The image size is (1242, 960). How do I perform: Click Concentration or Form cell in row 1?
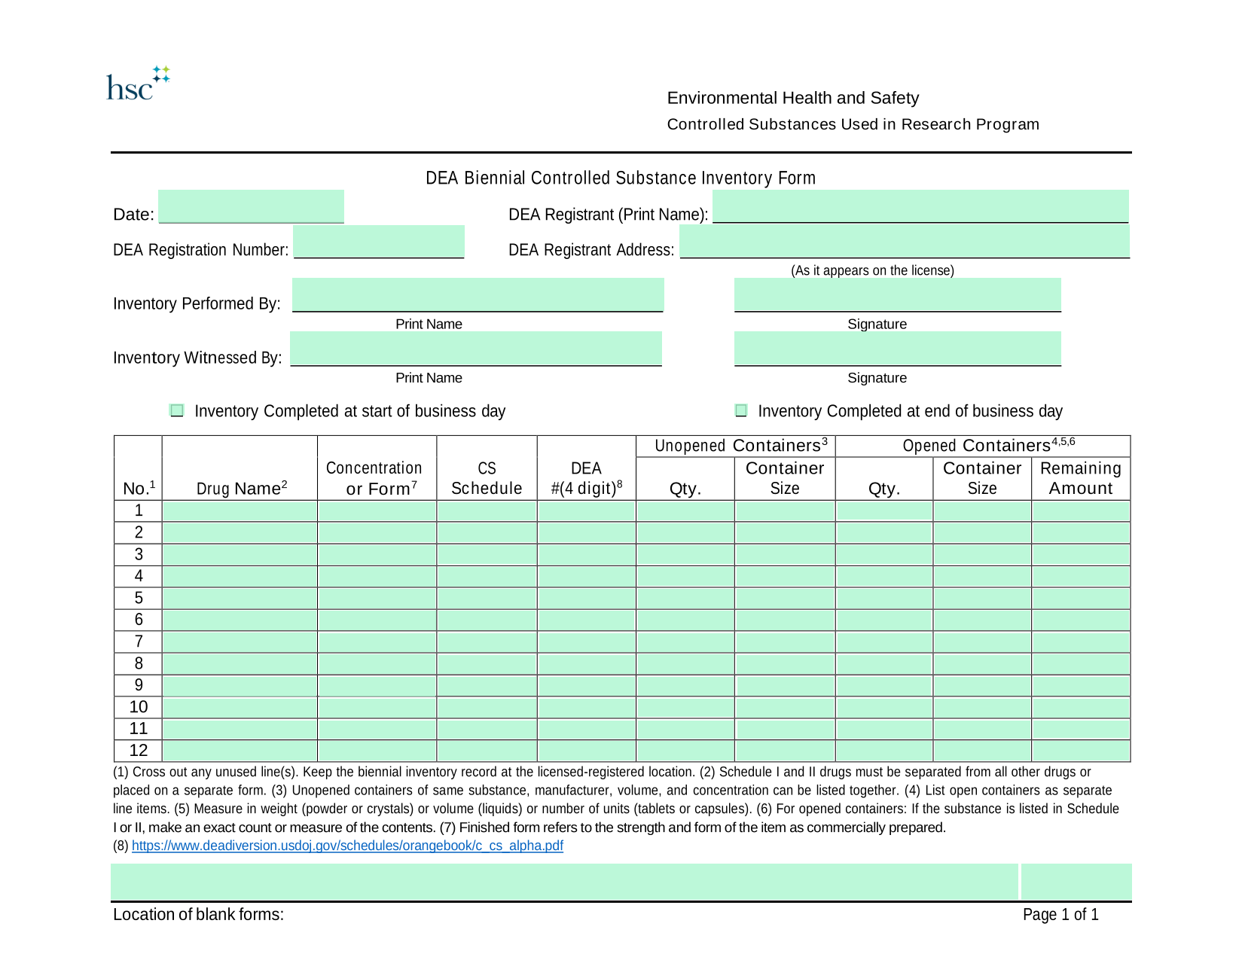377,511
